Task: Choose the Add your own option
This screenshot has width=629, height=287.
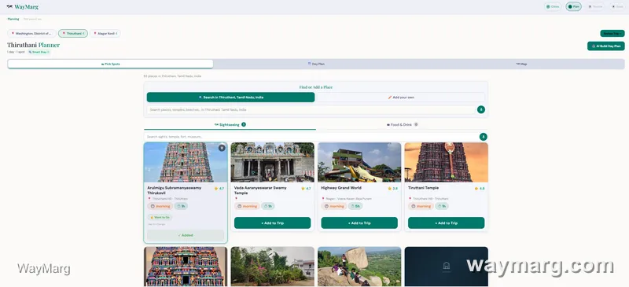Action: [x=401, y=98]
